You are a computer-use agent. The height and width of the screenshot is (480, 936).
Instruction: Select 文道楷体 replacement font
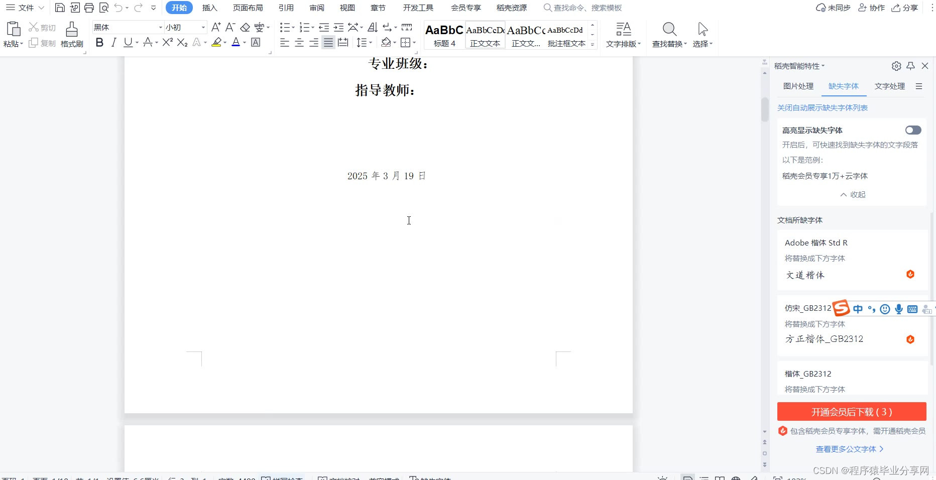click(805, 275)
